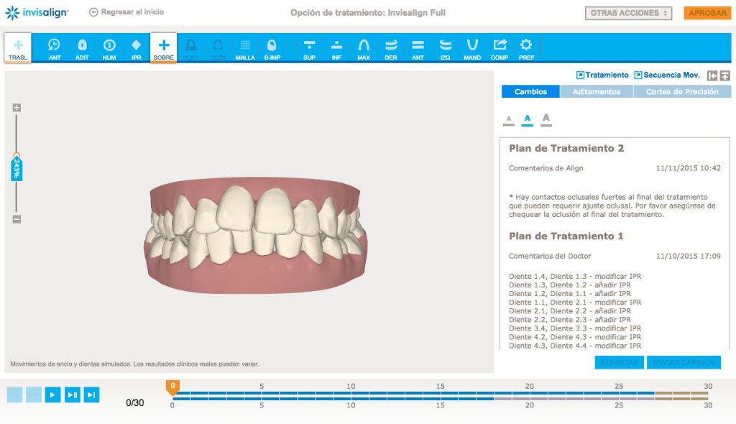Step back one stage button
The image size is (736, 424).
coord(34,395)
